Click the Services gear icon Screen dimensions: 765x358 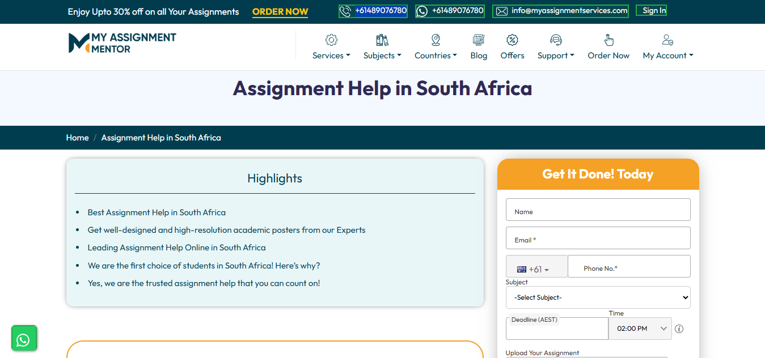pyautogui.click(x=331, y=40)
